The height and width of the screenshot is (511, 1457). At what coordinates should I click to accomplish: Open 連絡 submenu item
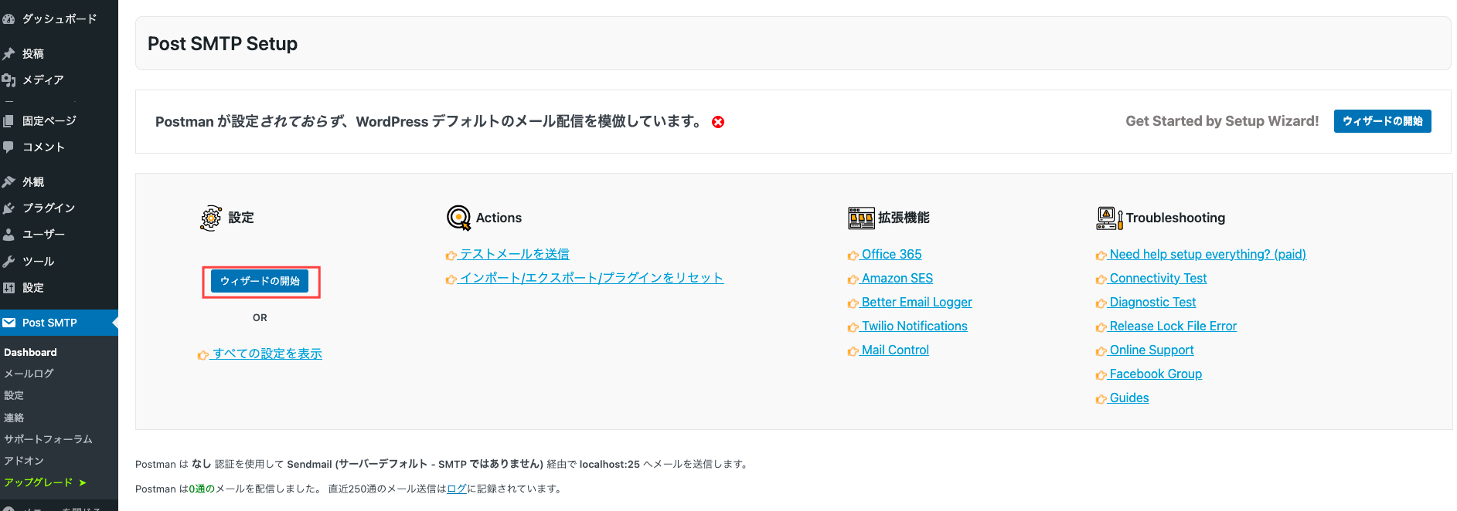[14, 418]
